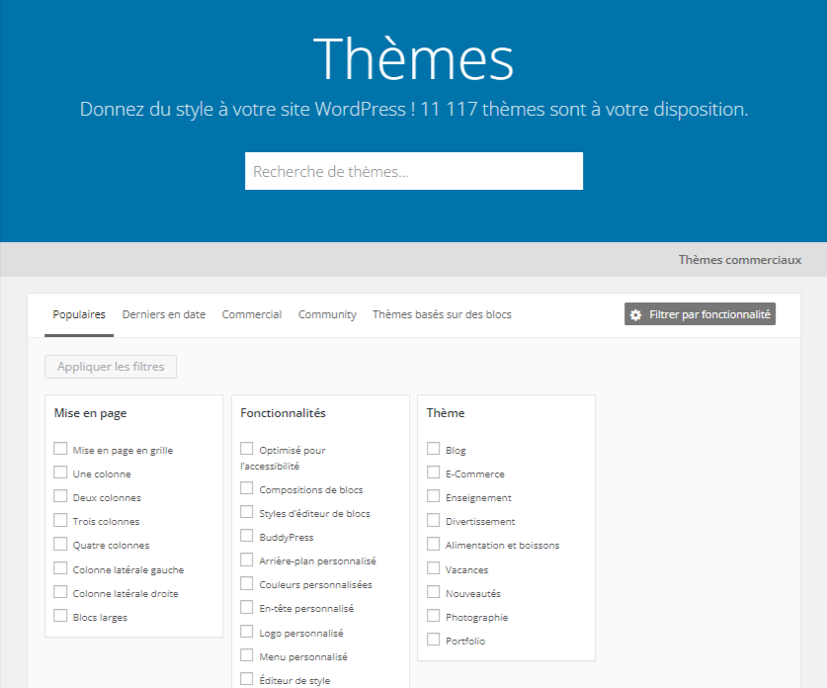The height and width of the screenshot is (688, 827).
Task: Check 'Optimisé pour l'accessibilité'
Action: click(246, 449)
